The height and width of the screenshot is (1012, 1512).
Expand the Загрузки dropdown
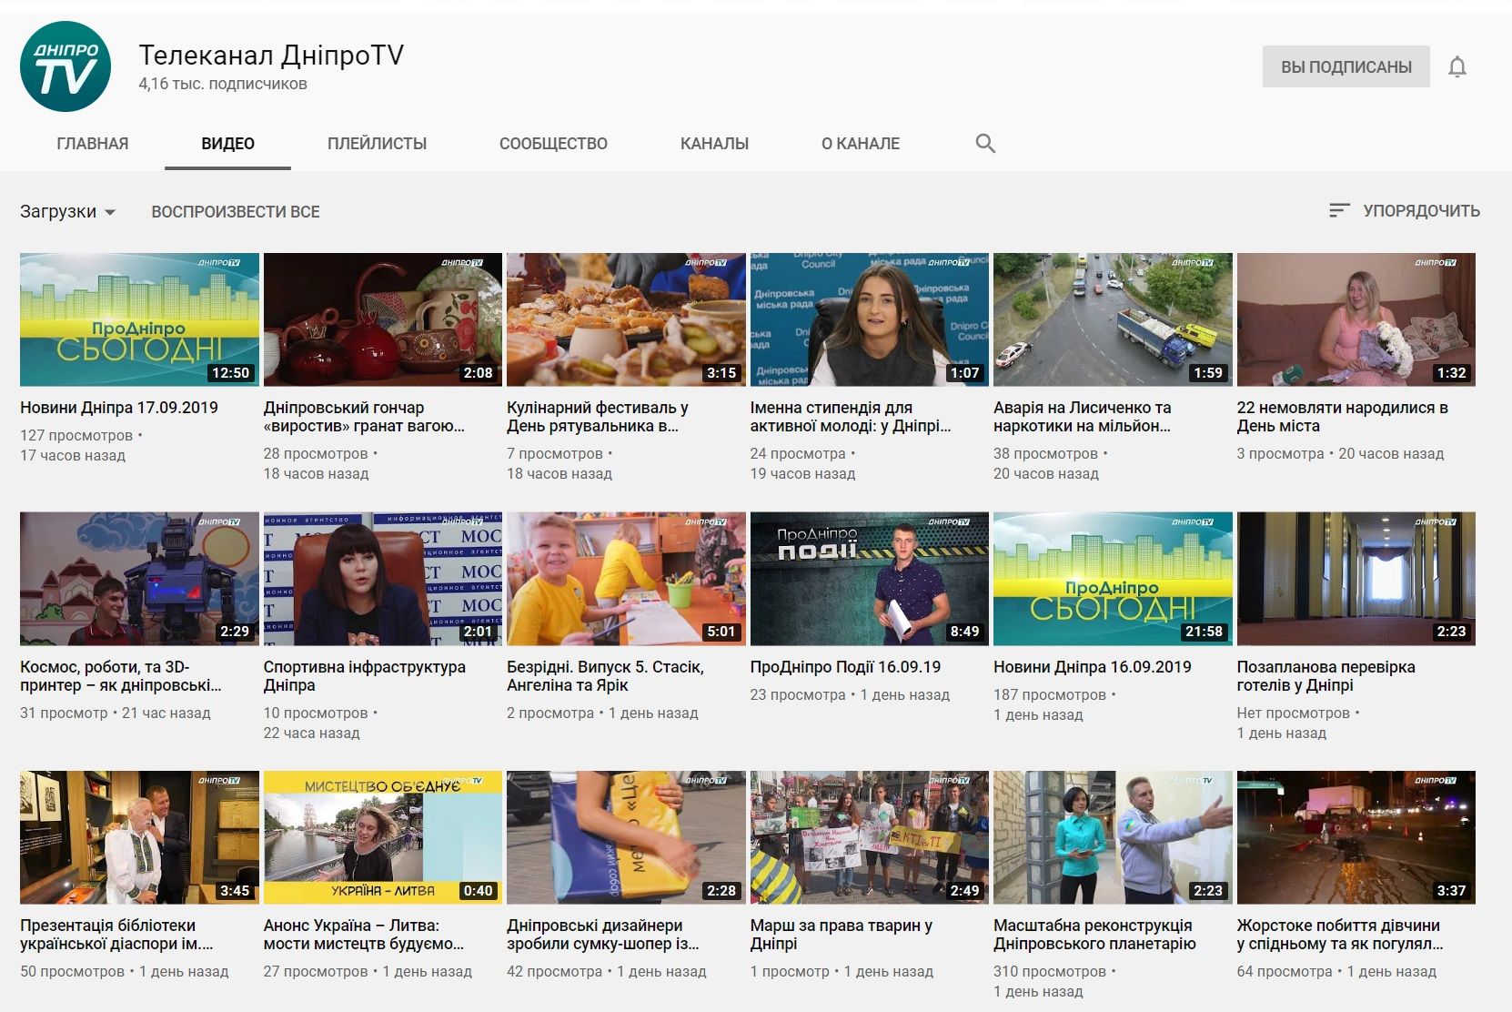coord(68,212)
